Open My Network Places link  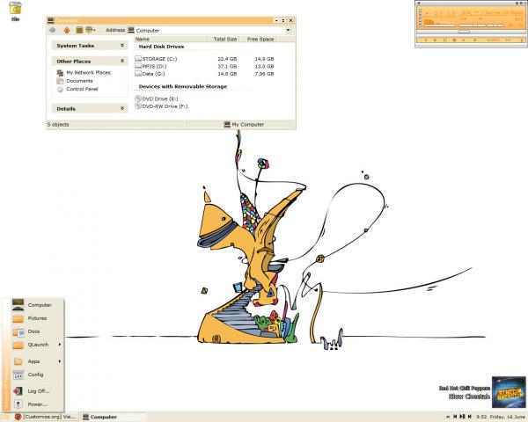[84, 73]
